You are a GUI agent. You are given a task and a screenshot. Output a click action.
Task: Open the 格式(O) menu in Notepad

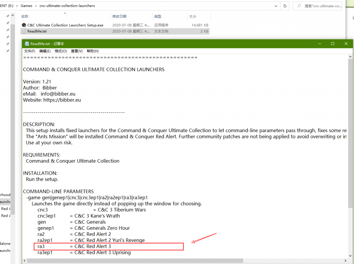(61, 51)
